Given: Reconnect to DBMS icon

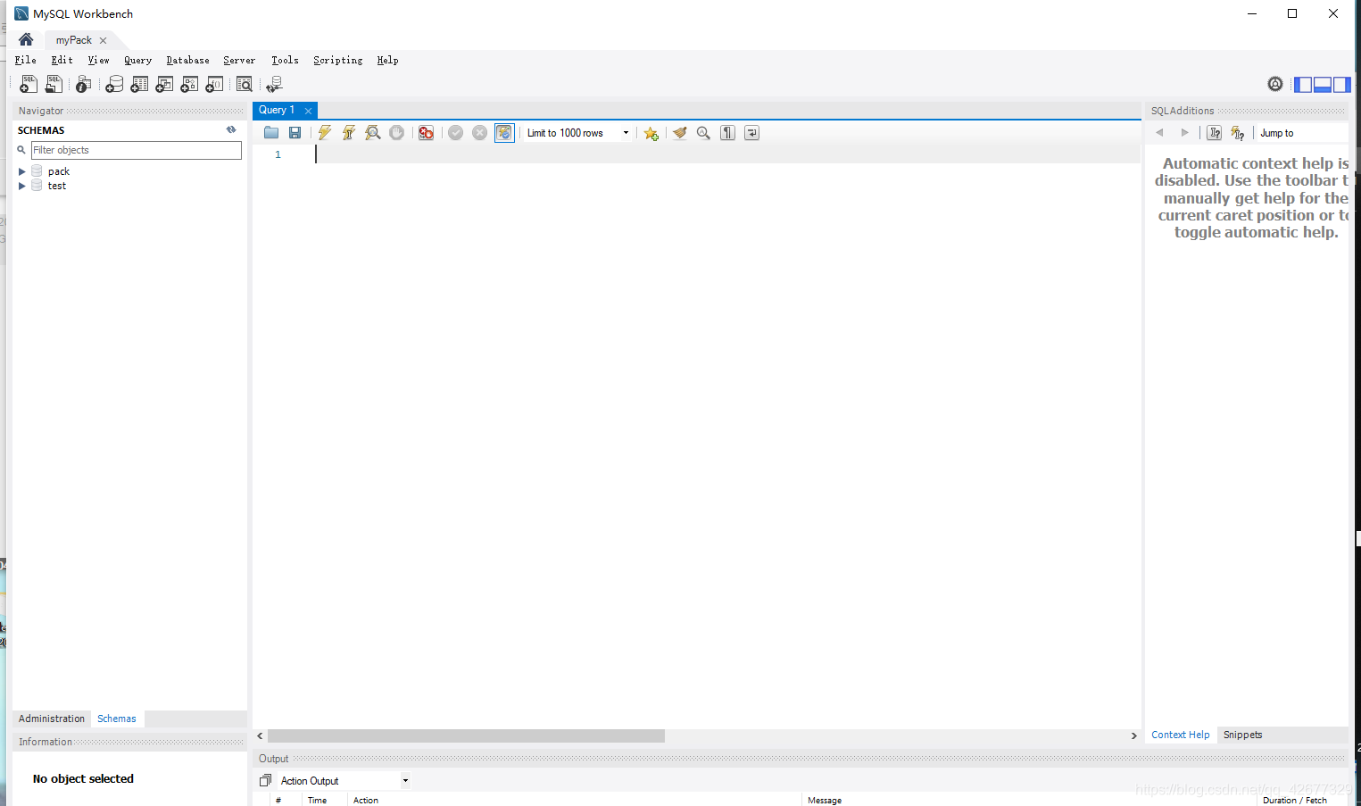Looking at the screenshot, I should [x=274, y=84].
